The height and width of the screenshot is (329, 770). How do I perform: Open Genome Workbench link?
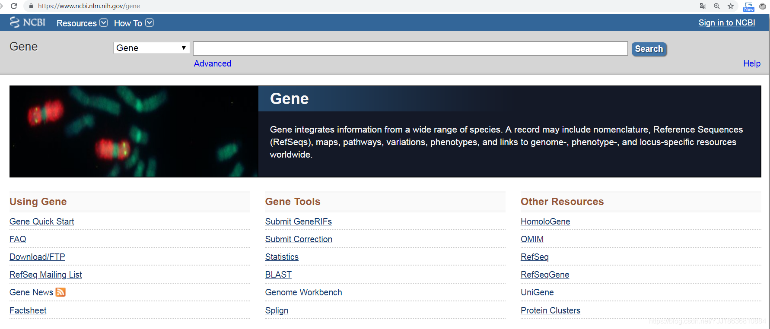[304, 292]
